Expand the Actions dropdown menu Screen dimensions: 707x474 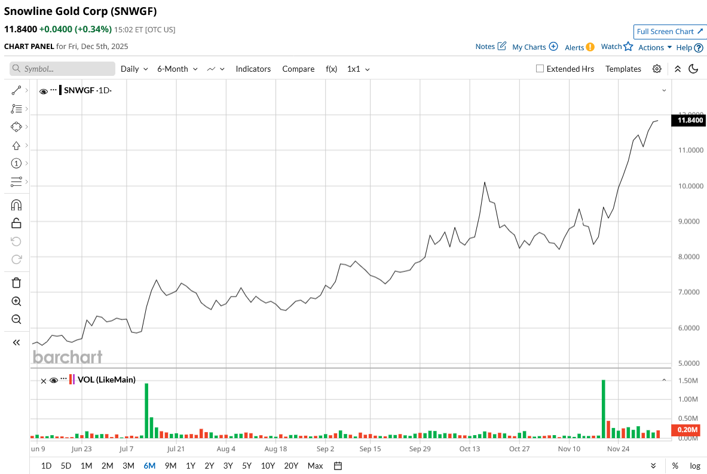(x=655, y=47)
